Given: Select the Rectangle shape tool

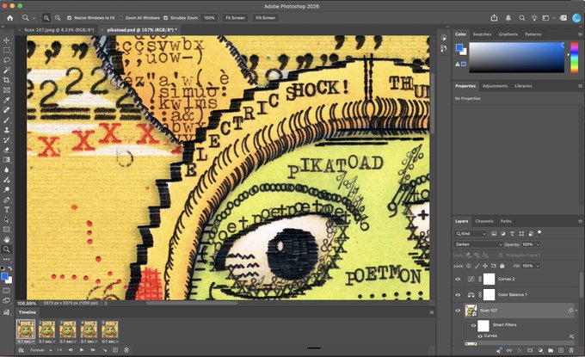Looking at the screenshot, I should click(7, 230).
